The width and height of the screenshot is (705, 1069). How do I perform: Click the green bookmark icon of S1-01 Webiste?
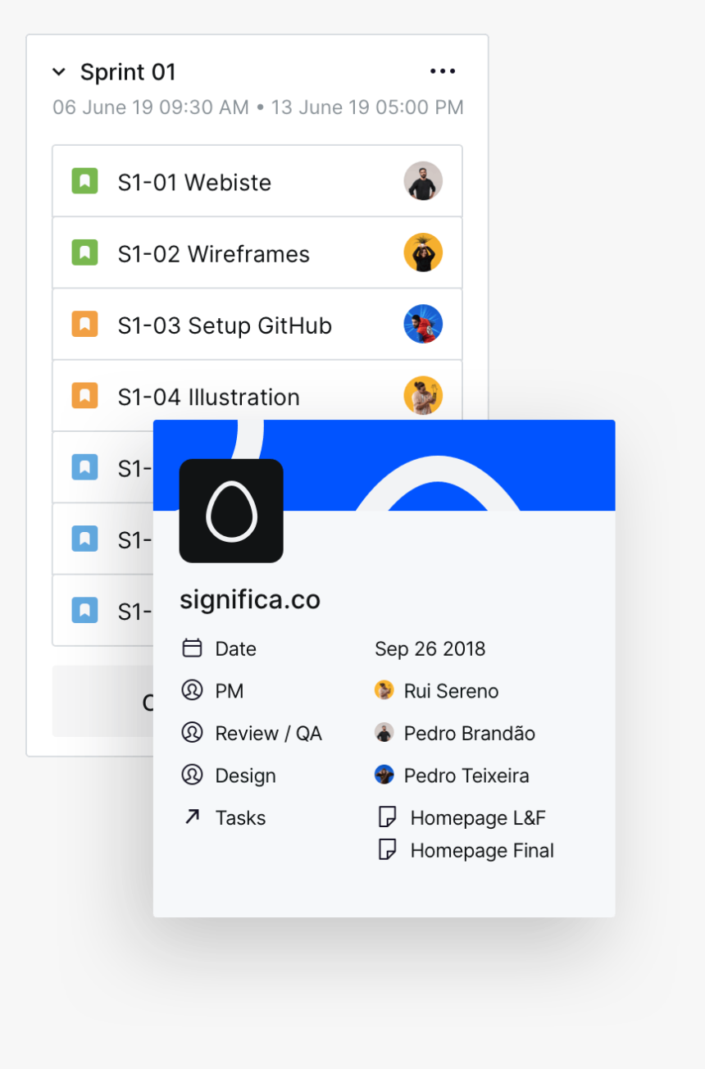click(84, 181)
